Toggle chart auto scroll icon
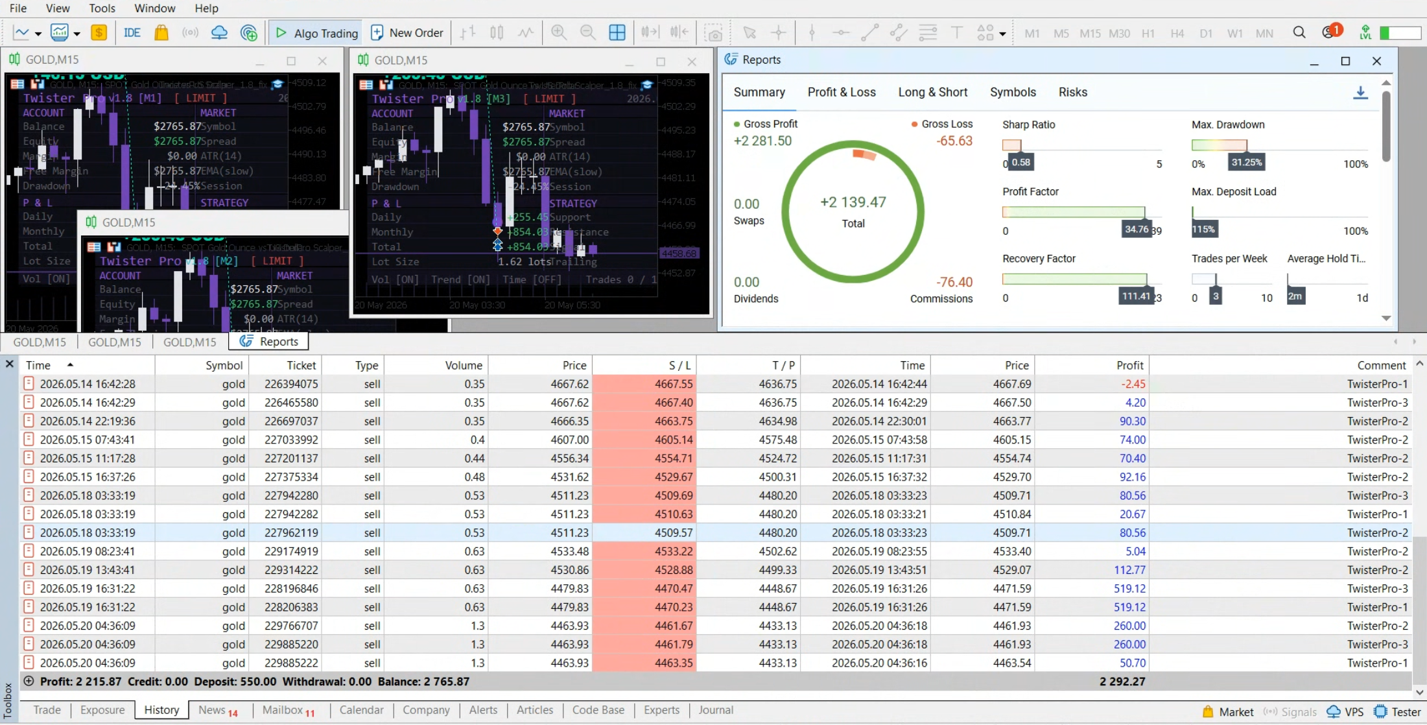Viewport: 1427px width, 725px height. click(650, 32)
